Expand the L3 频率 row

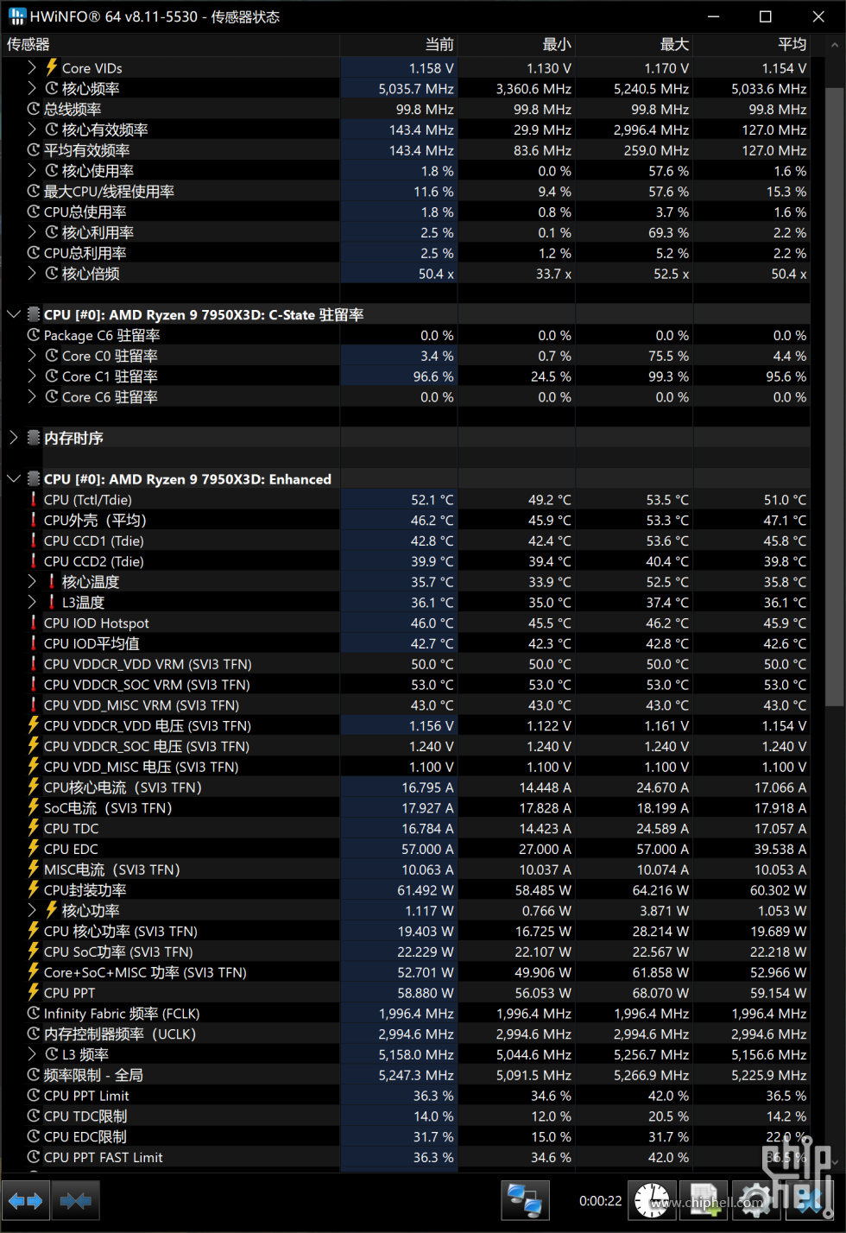(32, 1055)
